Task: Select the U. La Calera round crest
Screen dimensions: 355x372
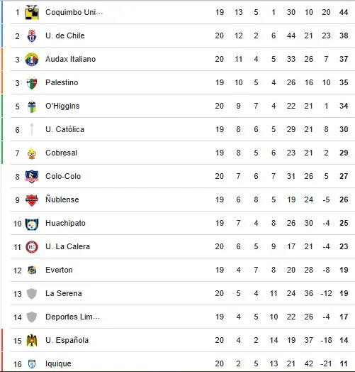Action: coord(32,247)
